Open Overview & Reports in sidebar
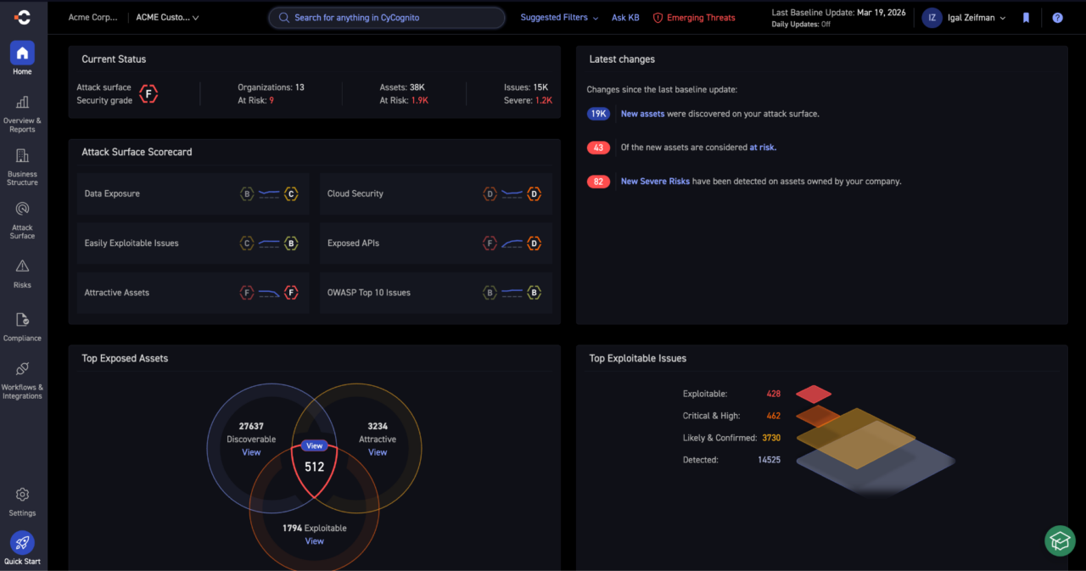This screenshot has height=571, width=1086. pos(22,104)
